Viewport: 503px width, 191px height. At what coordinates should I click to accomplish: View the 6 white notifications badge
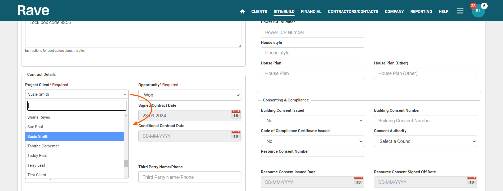(x=484, y=6)
